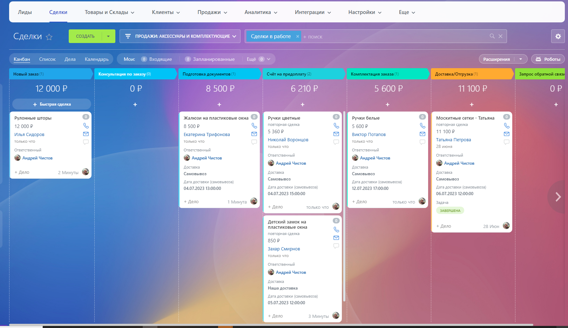The width and height of the screenshot is (568, 328).
Task: Open contact Захар Смирнов
Action: point(284,249)
